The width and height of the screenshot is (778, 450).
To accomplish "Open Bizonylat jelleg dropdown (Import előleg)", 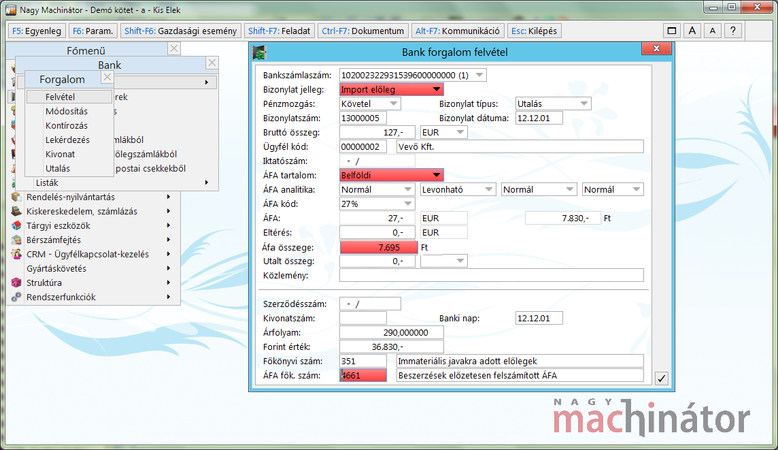I will point(436,90).
